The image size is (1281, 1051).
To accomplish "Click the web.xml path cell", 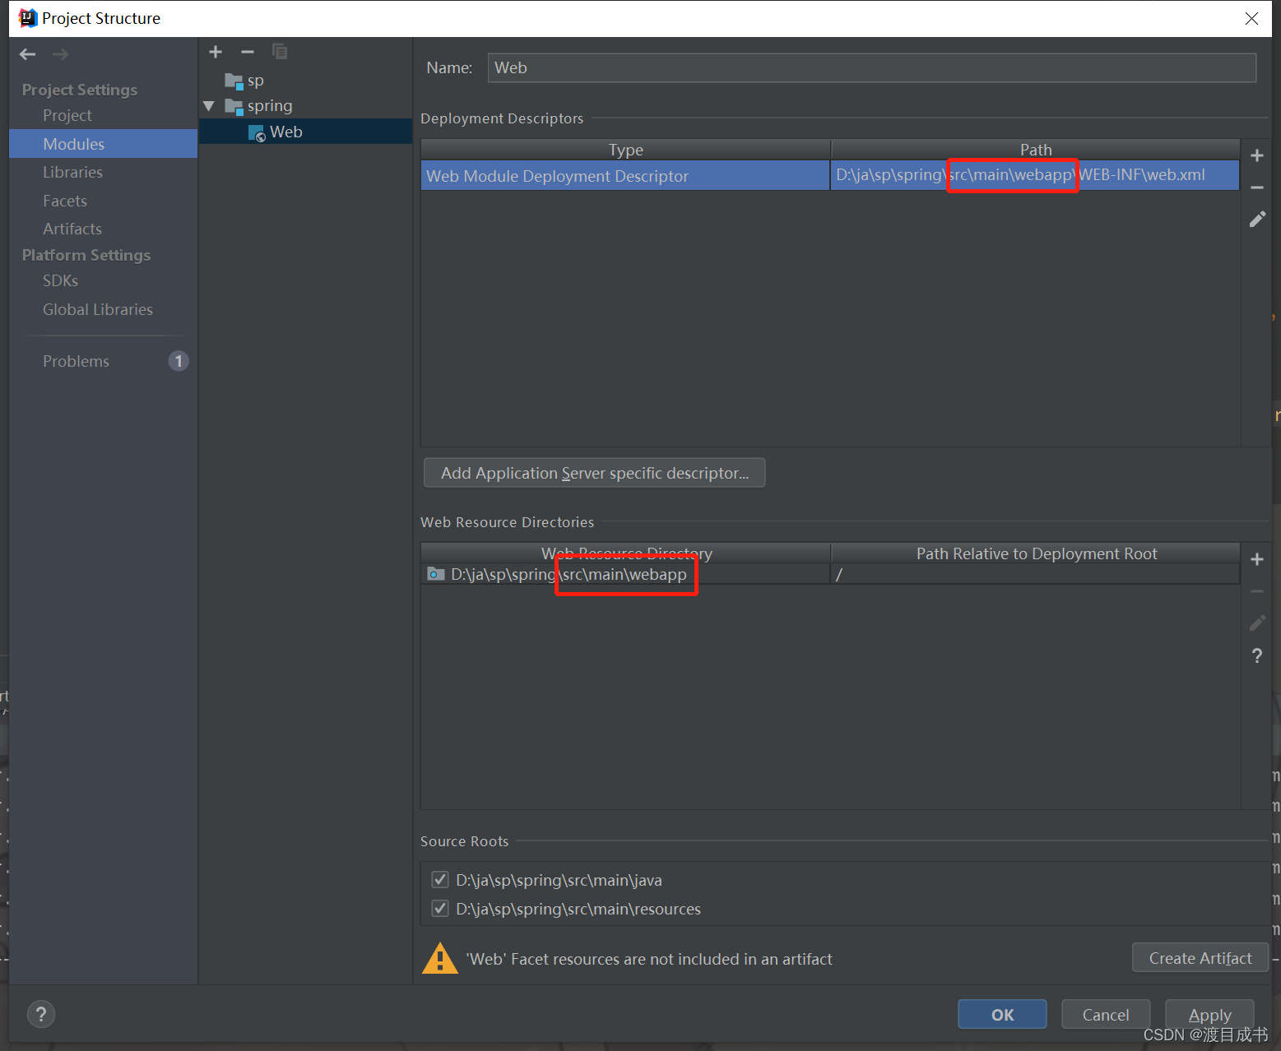I will click(1035, 175).
